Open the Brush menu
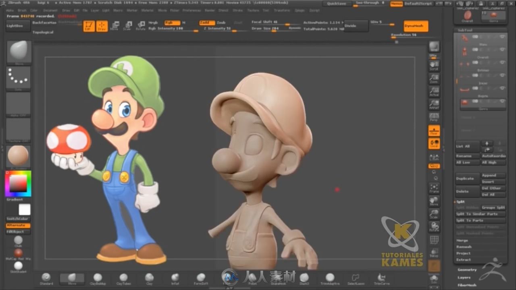The width and height of the screenshot is (516, 290). 22,10
